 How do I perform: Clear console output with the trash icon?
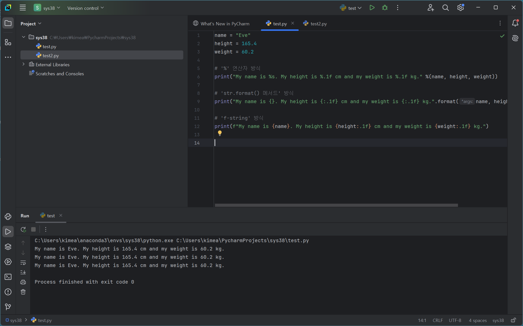click(x=23, y=292)
